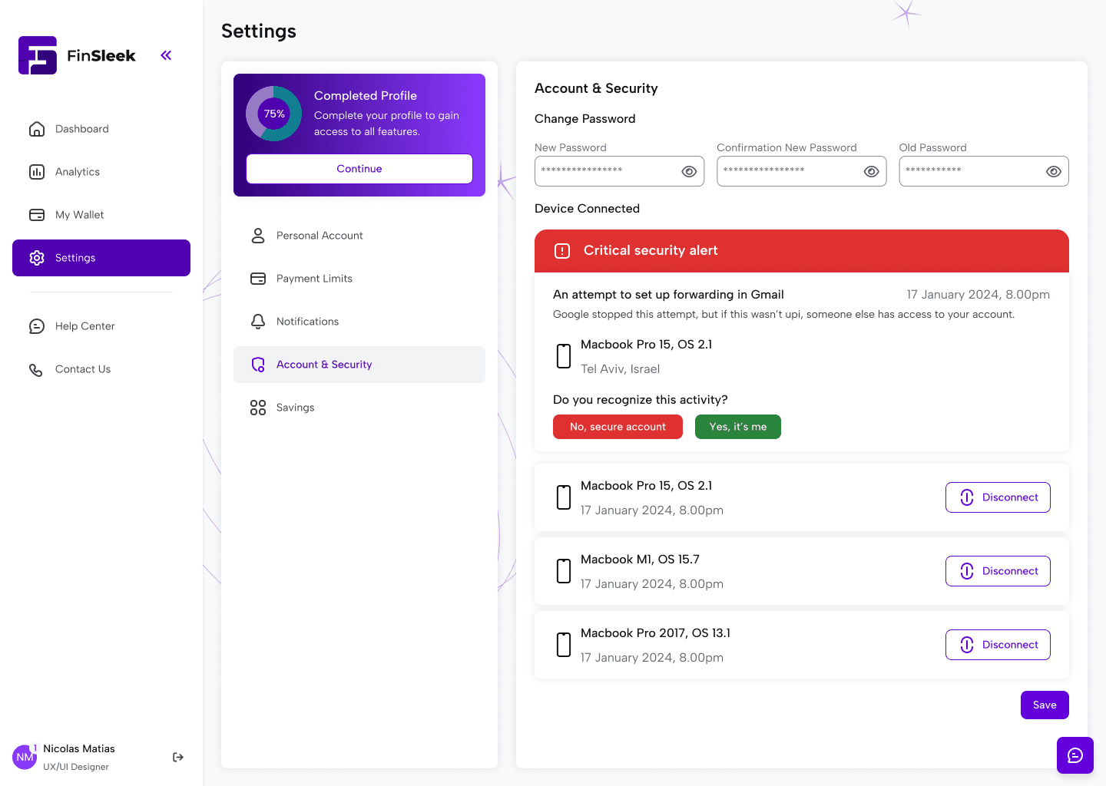Go to the Payment Limits section
Viewport: 1106px width, 786px height.
(x=314, y=279)
